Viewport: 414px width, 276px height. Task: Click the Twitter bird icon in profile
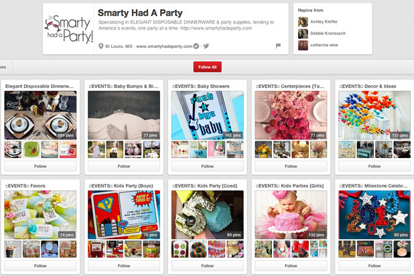[206, 46]
